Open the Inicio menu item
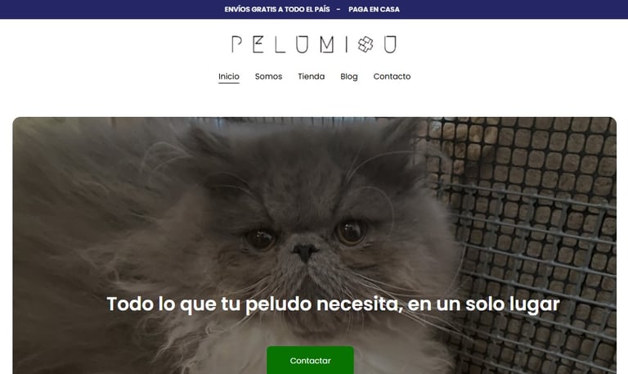This screenshot has height=374, width=628. click(x=229, y=76)
